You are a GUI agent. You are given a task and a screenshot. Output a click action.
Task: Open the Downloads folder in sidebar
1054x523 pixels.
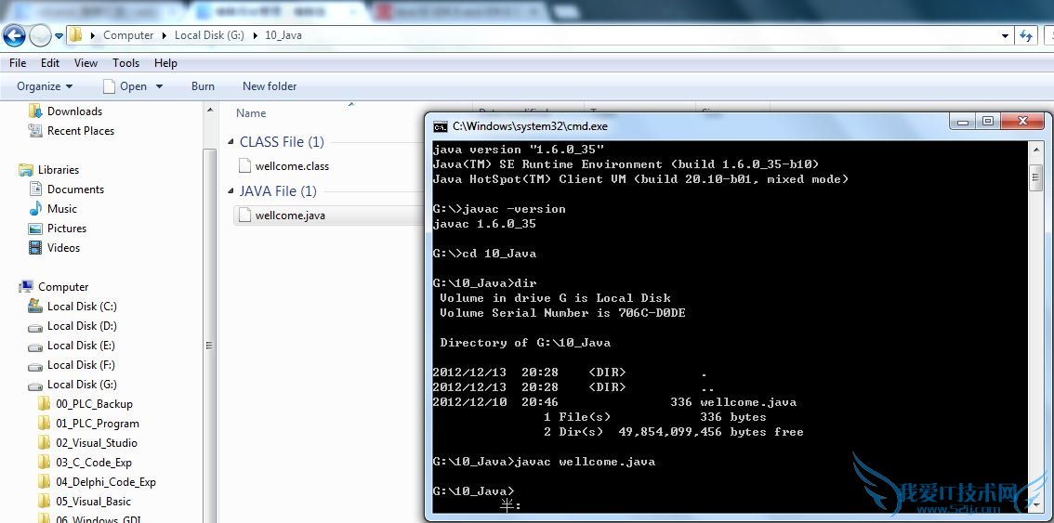click(74, 111)
